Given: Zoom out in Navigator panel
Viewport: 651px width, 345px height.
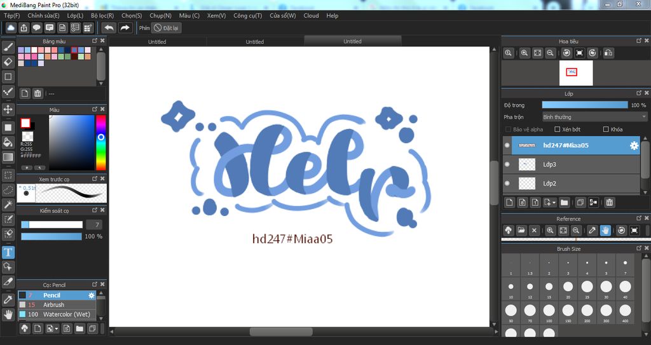Looking at the screenshot, I should 550,53.
